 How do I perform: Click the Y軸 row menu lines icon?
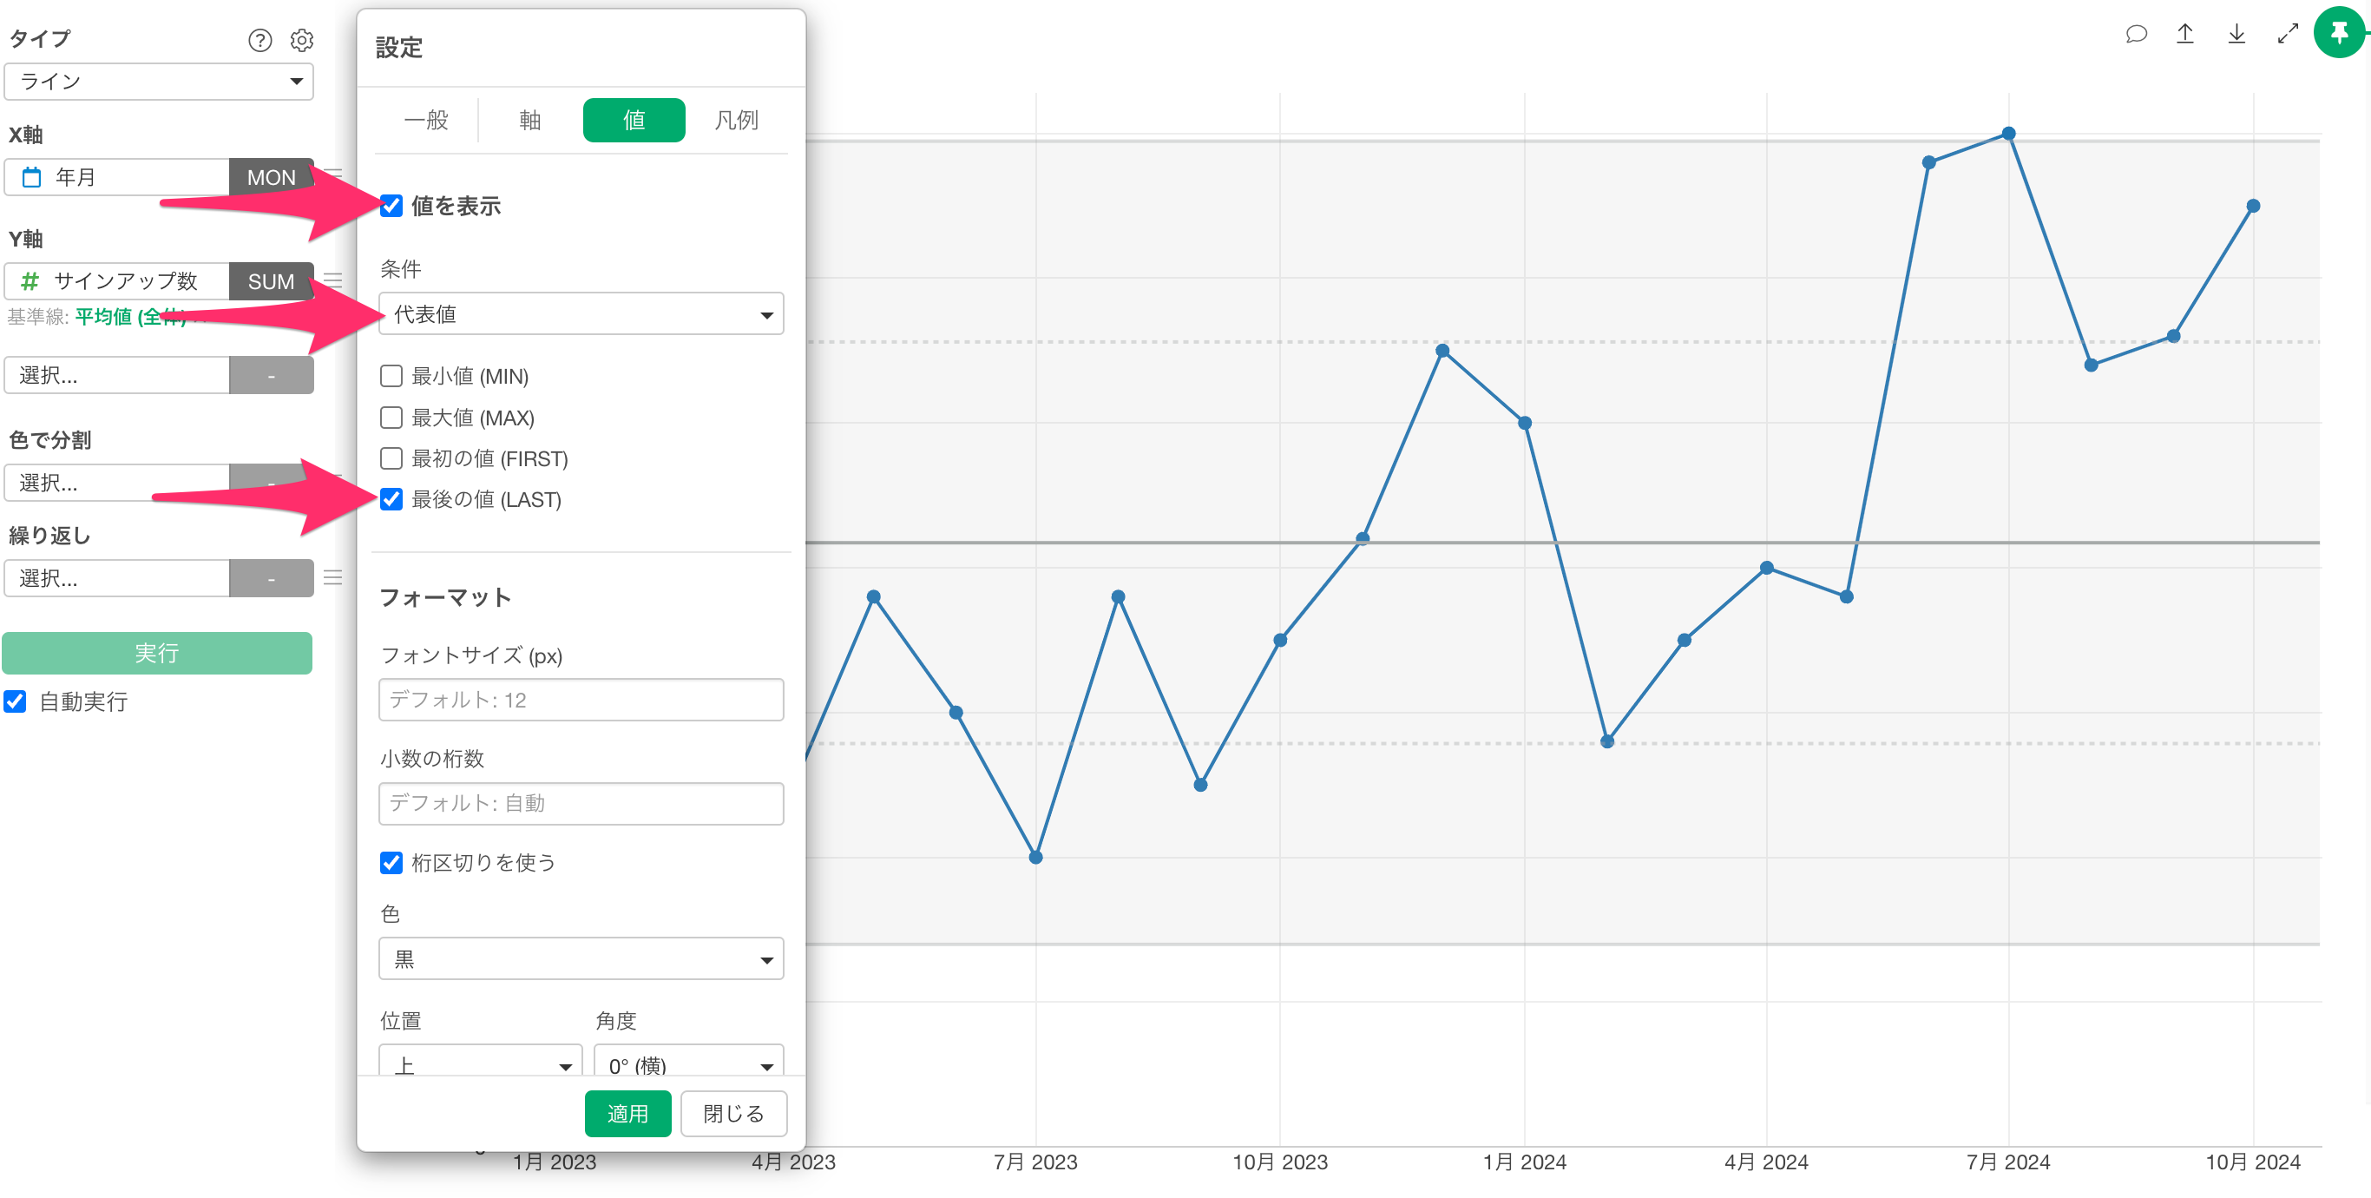tap(333, 280)
